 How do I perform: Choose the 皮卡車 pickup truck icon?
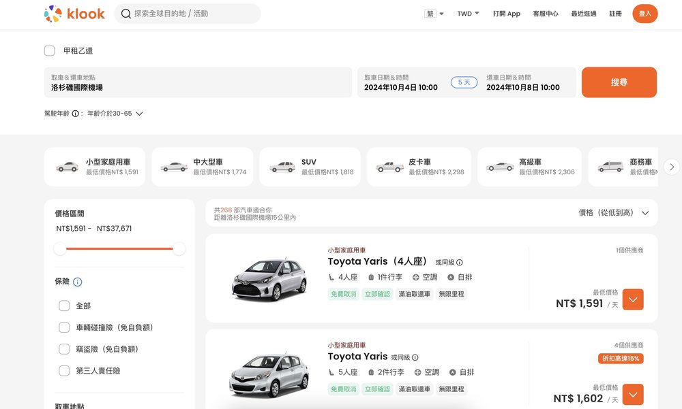(x=389, y=166)
